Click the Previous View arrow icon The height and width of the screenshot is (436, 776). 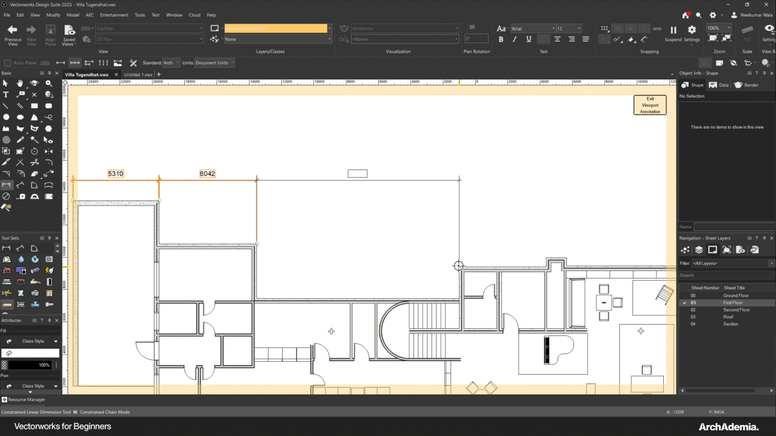tap(13, 29)
